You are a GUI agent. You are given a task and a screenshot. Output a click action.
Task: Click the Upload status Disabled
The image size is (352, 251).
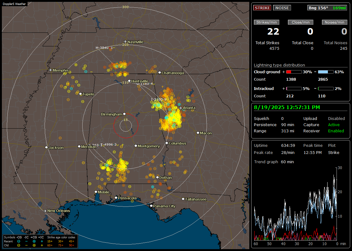[x=336, y=119]
